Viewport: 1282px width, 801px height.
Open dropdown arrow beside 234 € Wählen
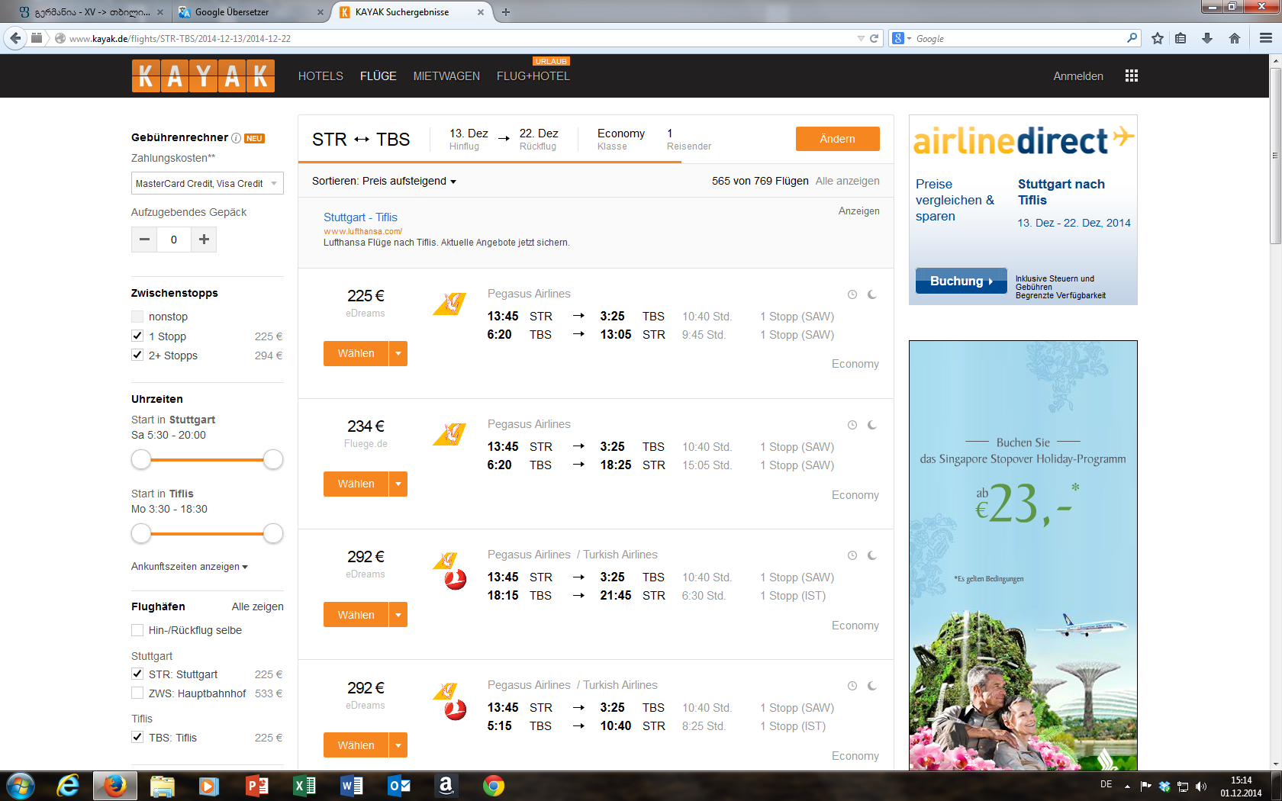(398, 484)
